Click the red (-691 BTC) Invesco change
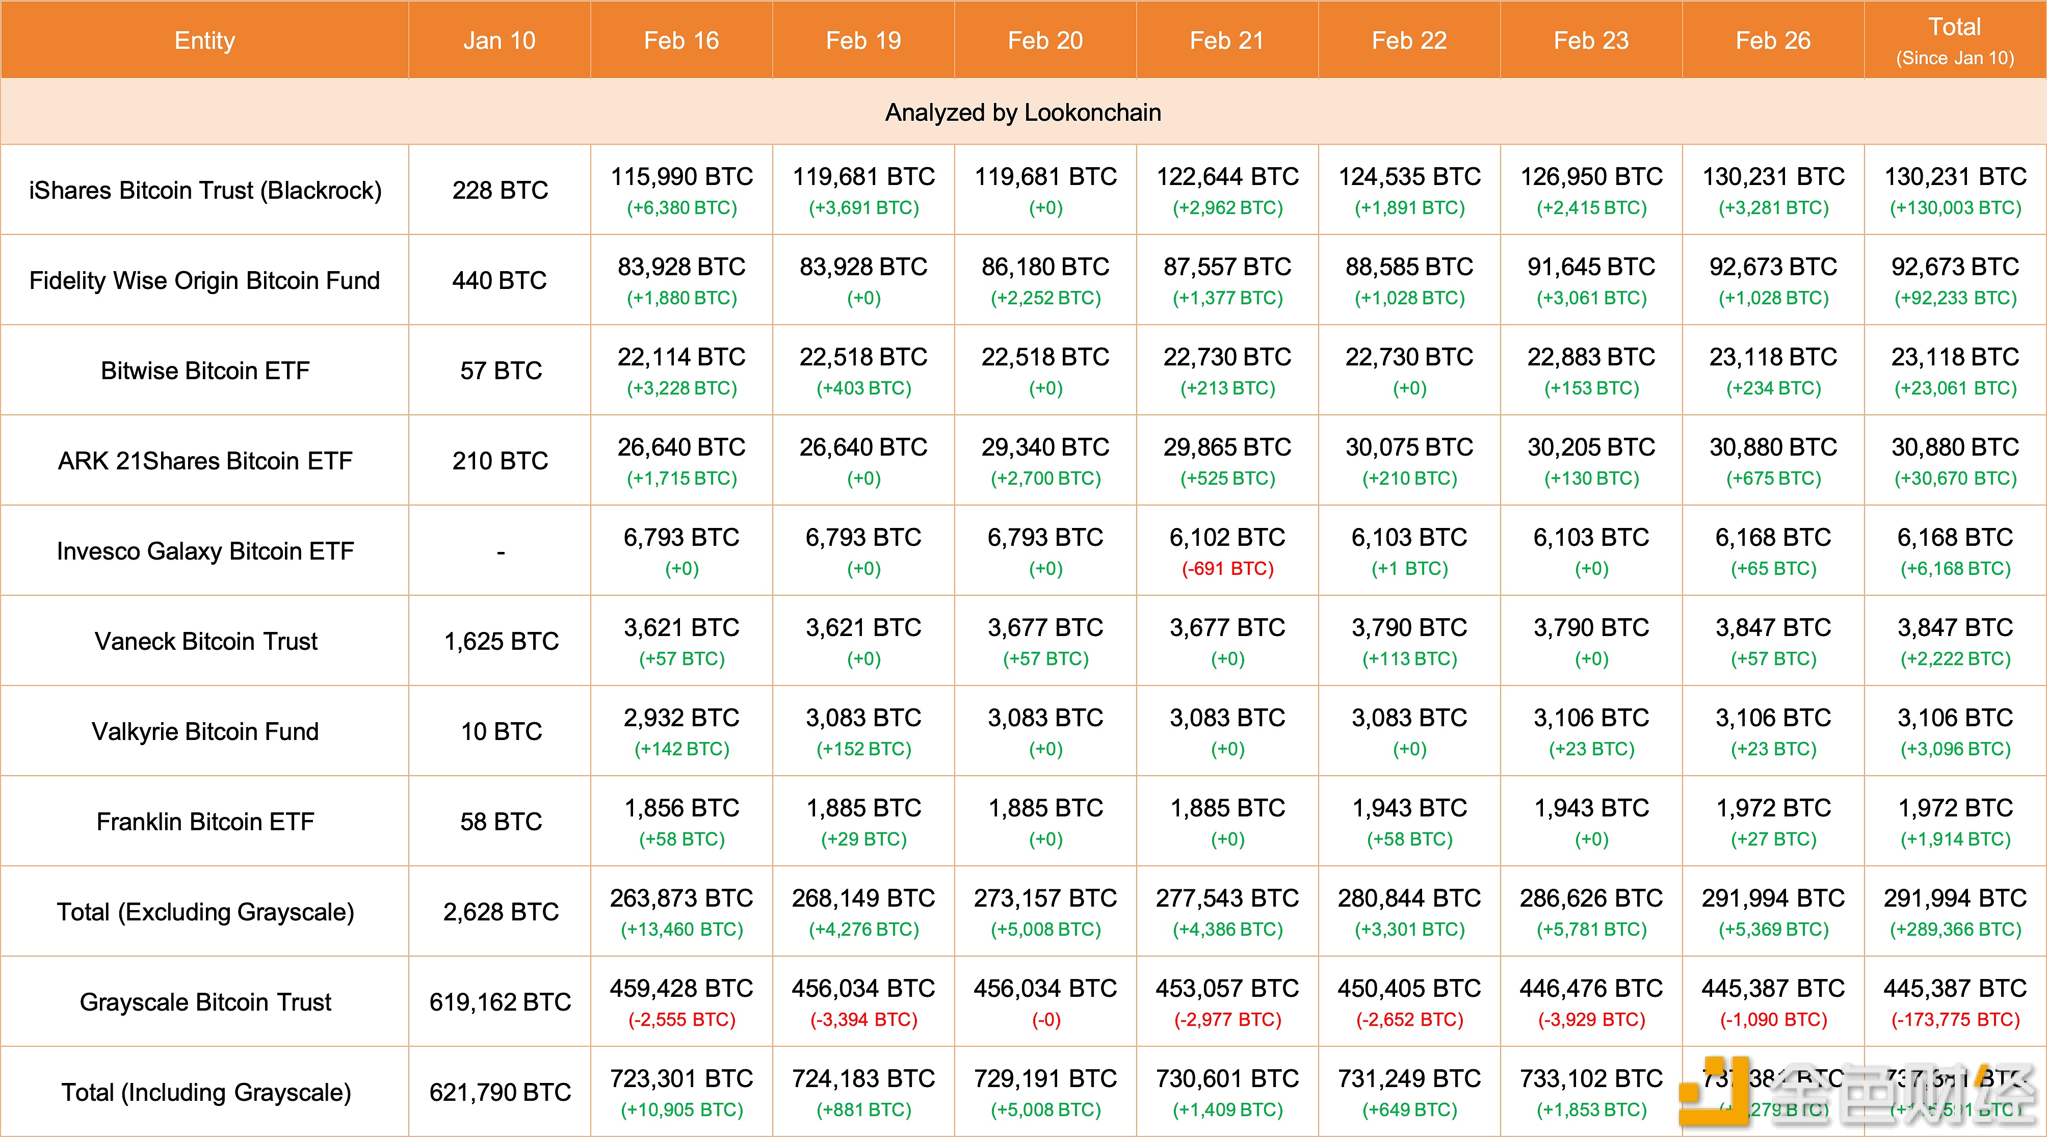2047x1137 pixels. [x=1228, y=569]
